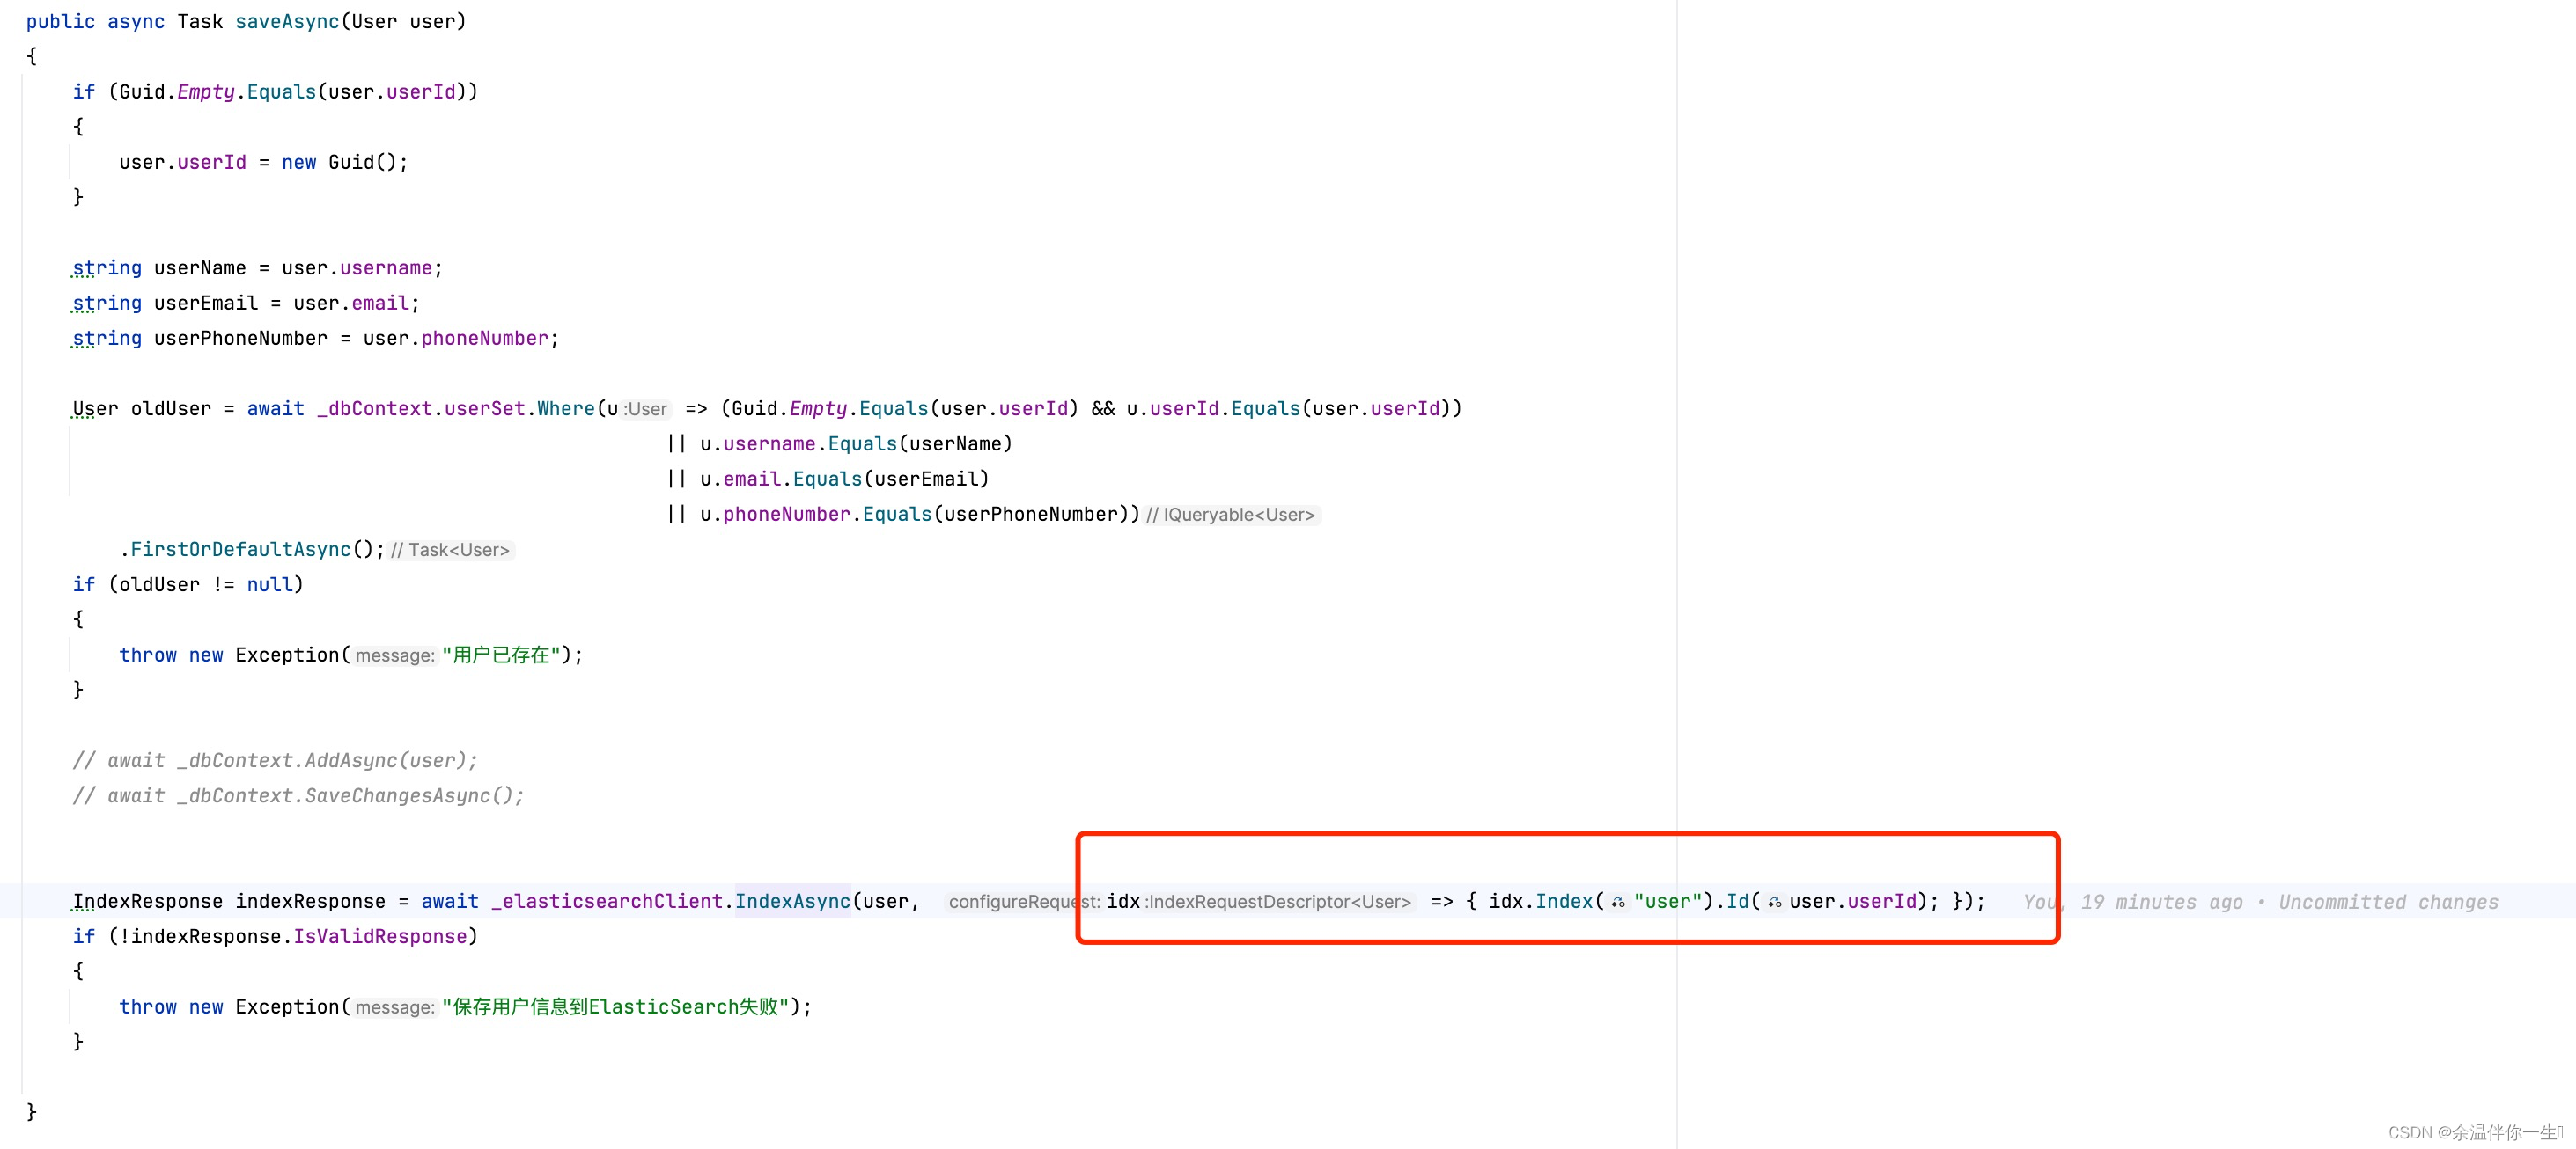Viewport: 2576px width, 1149px height.
Task: Click the 'message:' hint before ElasticSearch failure string
Action: (395, 1007)
